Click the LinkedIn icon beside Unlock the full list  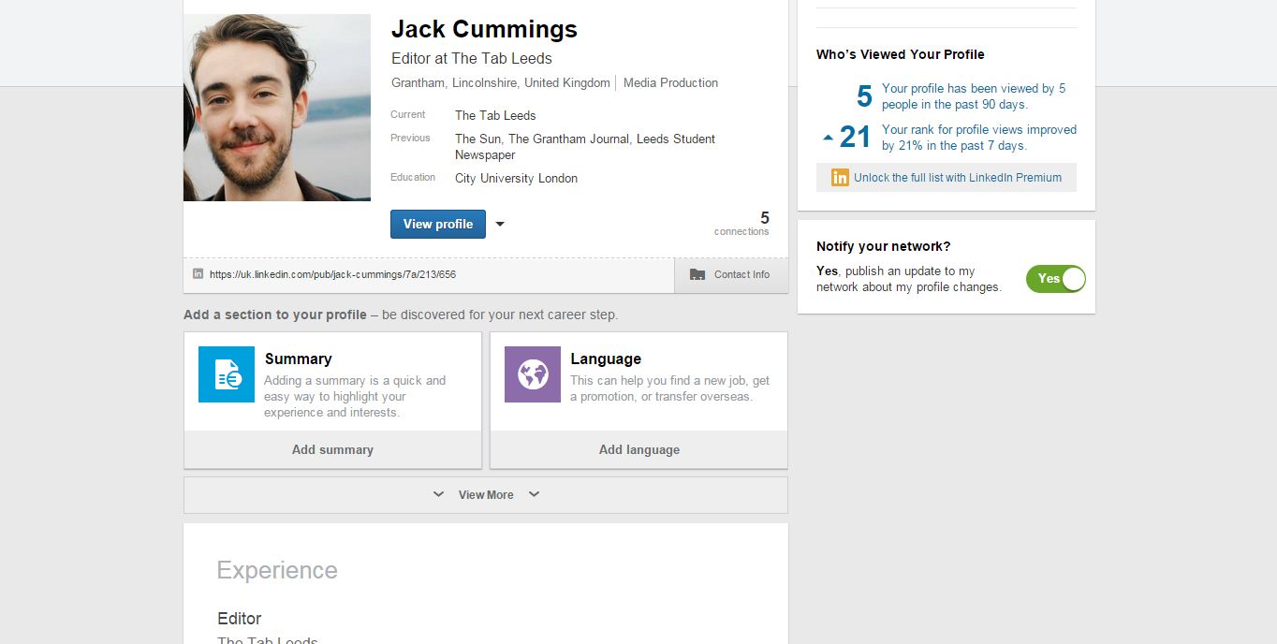tap(840, 177)
